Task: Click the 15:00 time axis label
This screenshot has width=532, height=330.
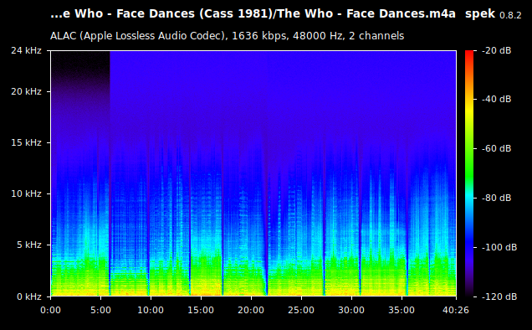Action: coord(201,310)
